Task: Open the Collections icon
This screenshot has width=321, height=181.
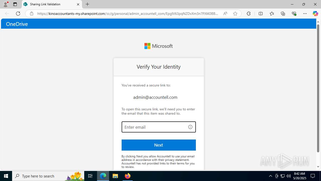Action: click(283, 14)
